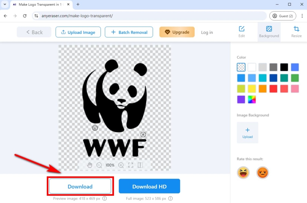This screenshot has height=203, width=307.
Task: Zoom in on the logo preview
Action: (121, 165)
